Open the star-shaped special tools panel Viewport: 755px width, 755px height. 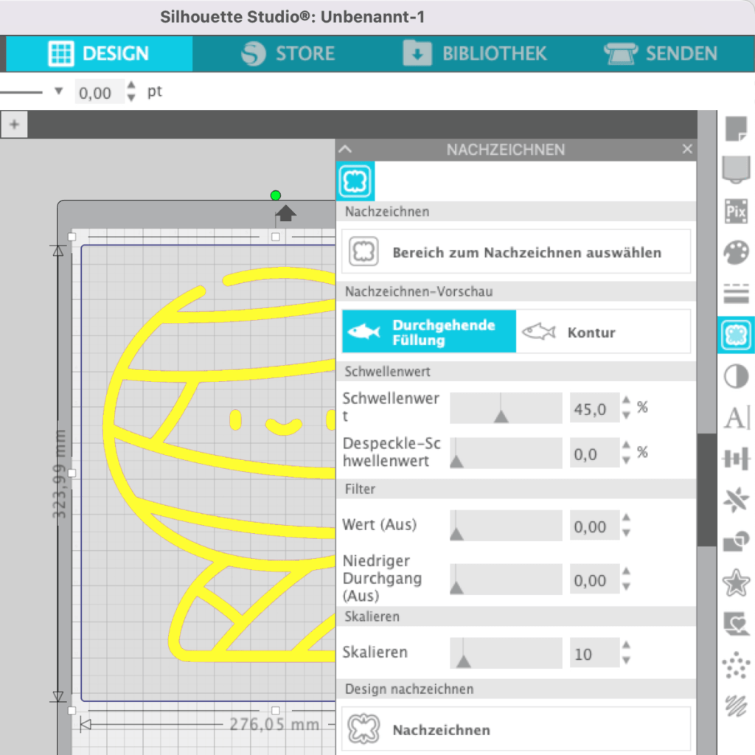[x=736, y=583]
